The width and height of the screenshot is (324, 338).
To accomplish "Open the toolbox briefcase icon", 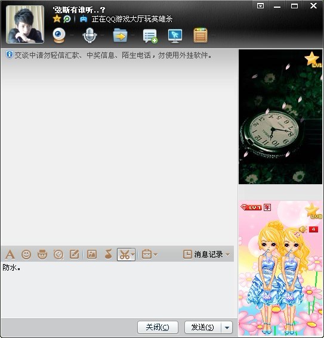I will coord(147,254).
